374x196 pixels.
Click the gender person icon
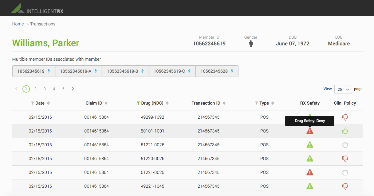251,44
